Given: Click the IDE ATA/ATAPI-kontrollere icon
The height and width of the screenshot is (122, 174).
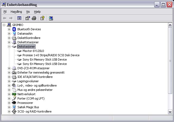Looking at the screenshot, I should 14,77.
